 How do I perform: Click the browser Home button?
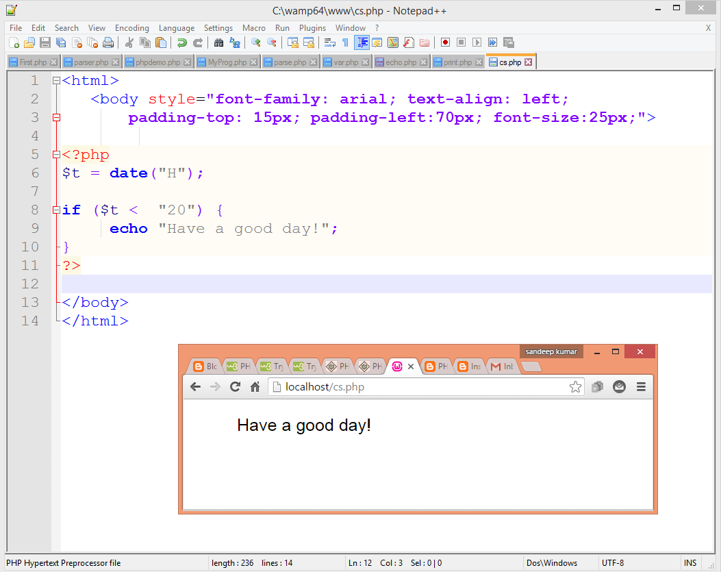tap(255, 387)
